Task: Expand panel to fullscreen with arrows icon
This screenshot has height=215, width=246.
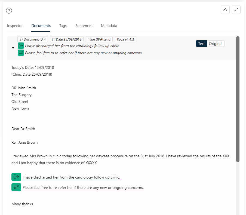Action: point(236,10)
